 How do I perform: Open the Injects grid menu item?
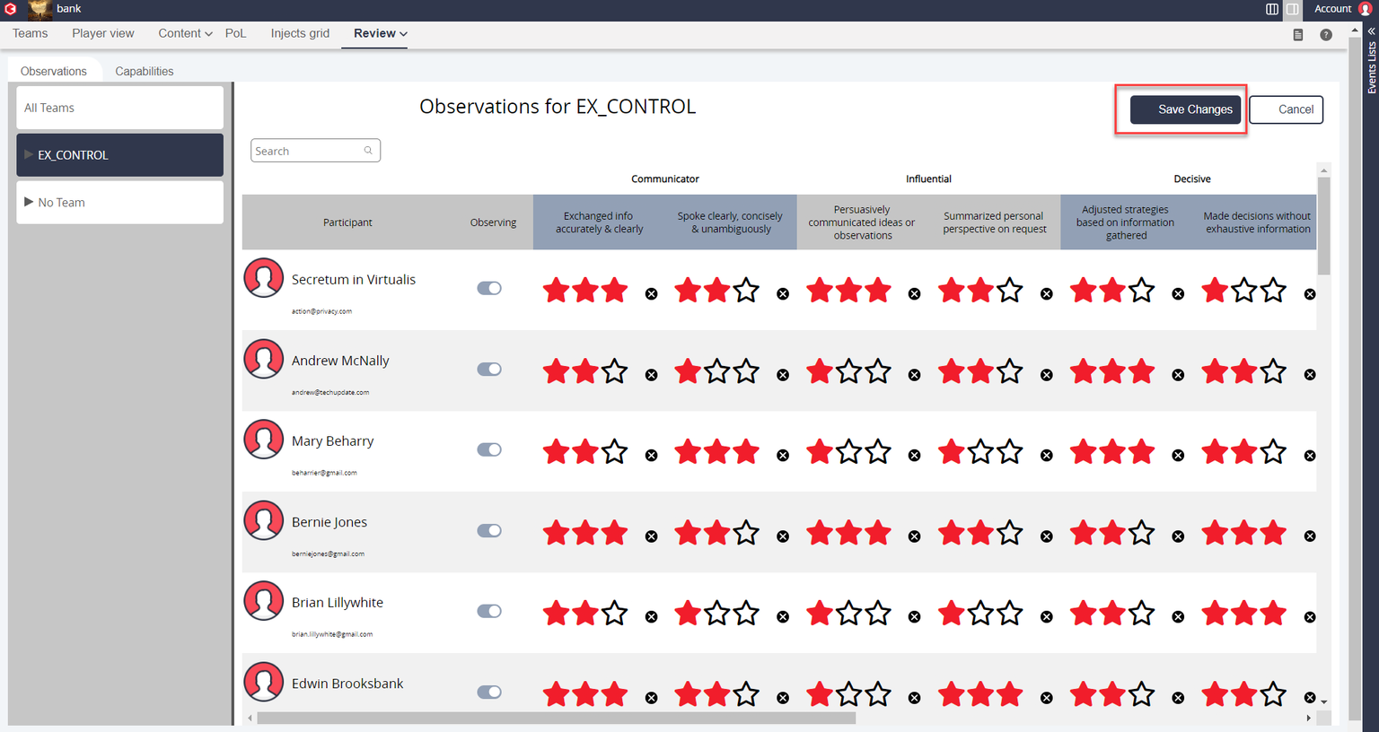point(300,33)
